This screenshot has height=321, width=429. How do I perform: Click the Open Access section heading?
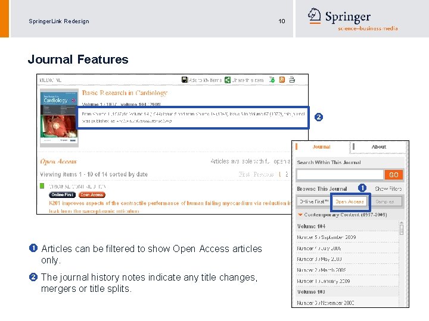(x=58, y=162)
